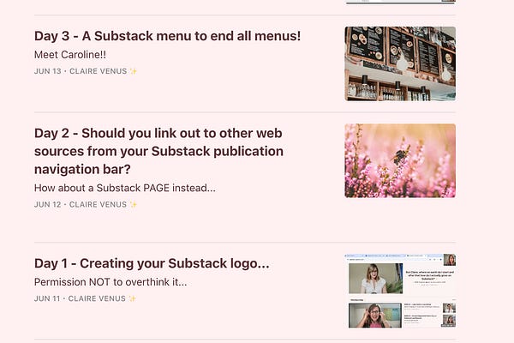Open the Day 2 navigation bar post title
514x343 pixels.
tap(158, 151)
